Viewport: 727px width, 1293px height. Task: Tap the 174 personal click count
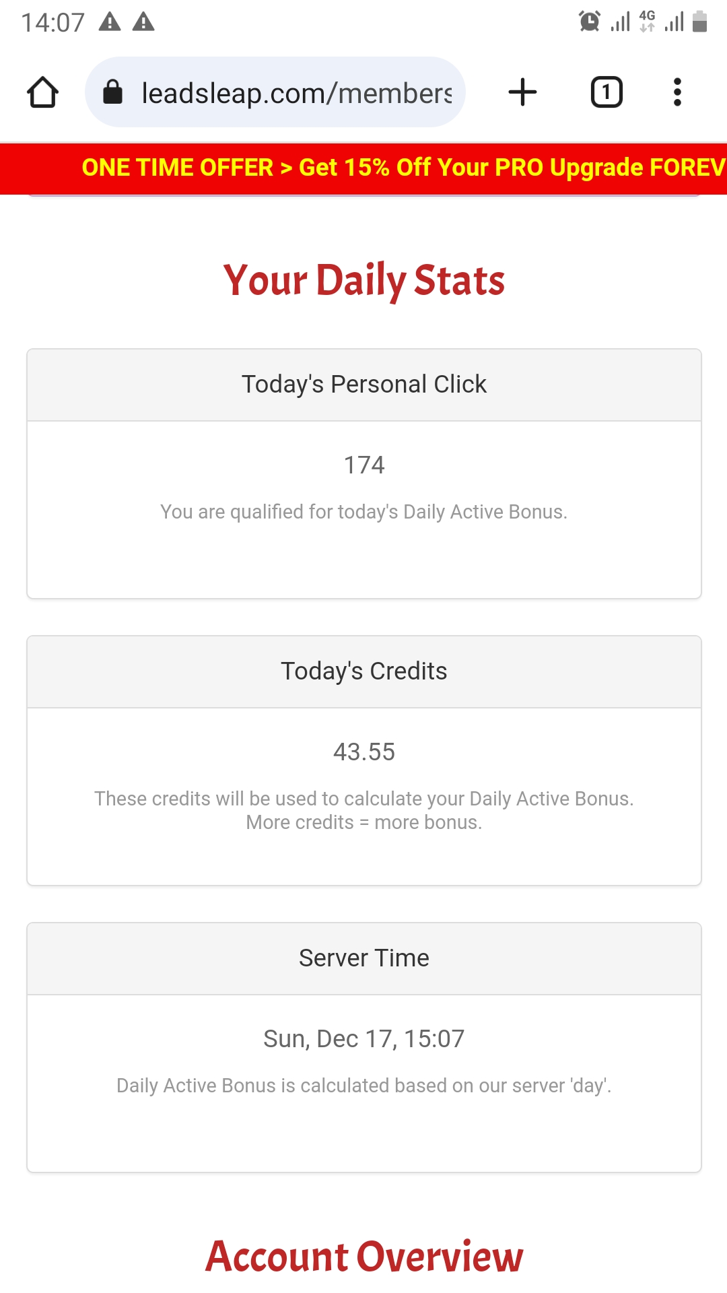(363, 465)
